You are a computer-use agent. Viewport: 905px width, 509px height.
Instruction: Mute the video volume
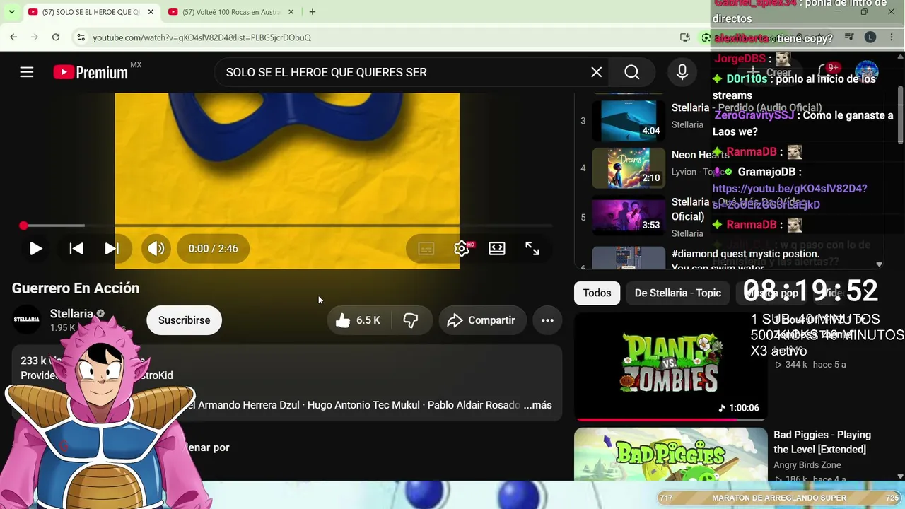tap(156, 248)
